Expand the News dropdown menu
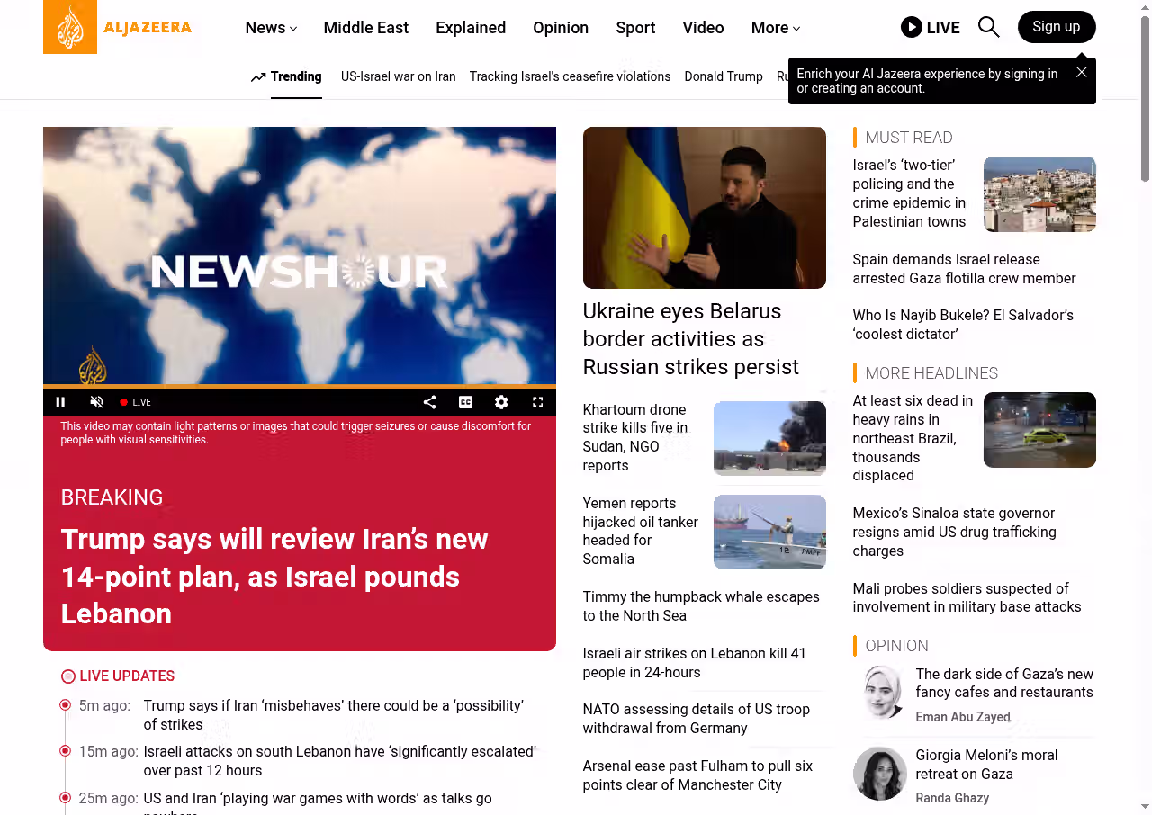 [x=271, y=28]
